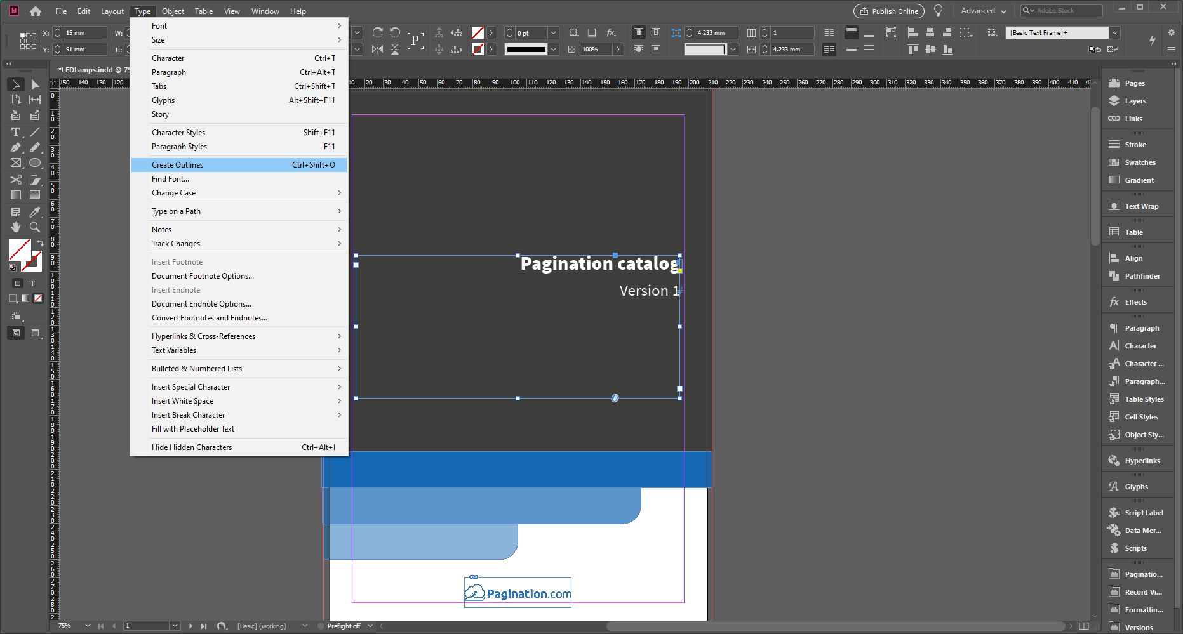This screenshot has height=634, width=1183.
Task: Click the Fill color swatch in toolbox
Action: pyautogui.click(x=19, y=249)
